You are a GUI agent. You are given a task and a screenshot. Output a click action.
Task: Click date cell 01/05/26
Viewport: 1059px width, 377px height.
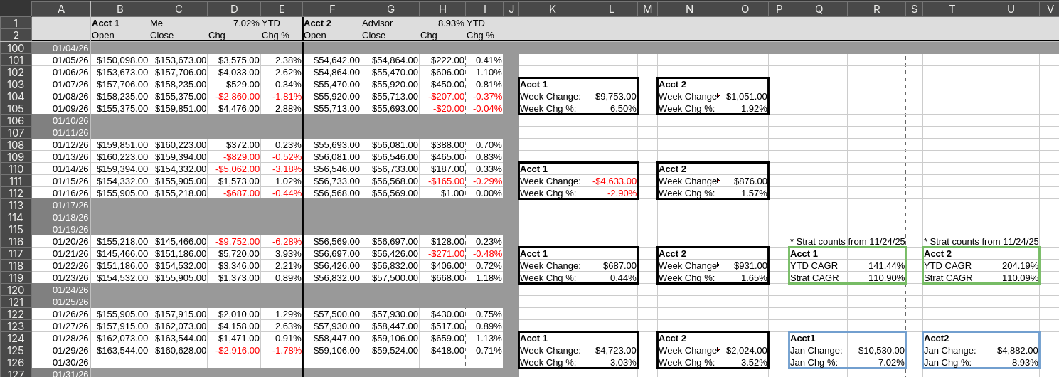(61, 60)
